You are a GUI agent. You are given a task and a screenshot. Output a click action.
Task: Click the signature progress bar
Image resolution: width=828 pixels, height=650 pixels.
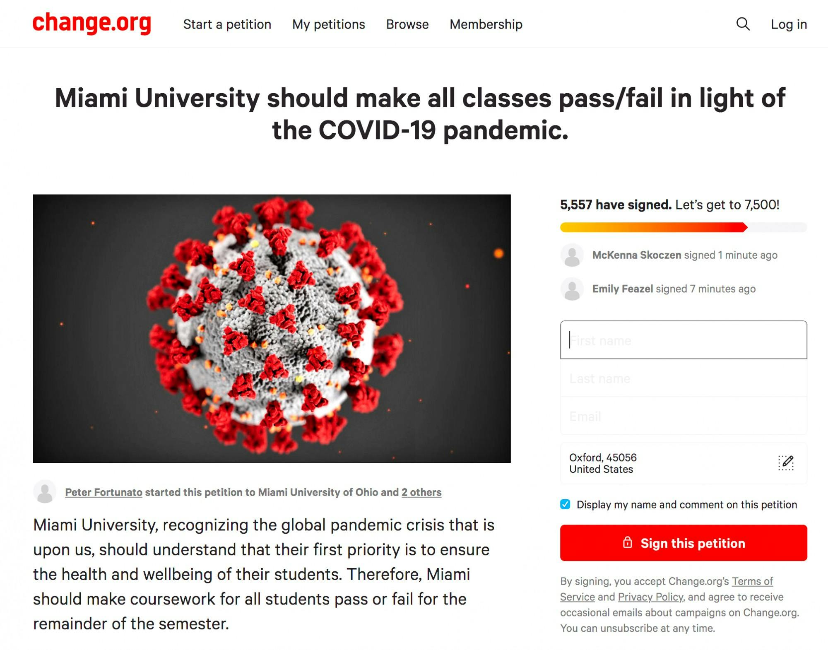(683, 227)
